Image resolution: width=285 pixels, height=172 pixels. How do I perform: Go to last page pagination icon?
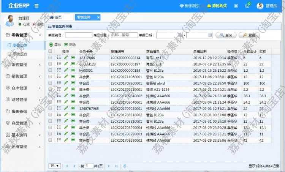[x=116, y=166]
